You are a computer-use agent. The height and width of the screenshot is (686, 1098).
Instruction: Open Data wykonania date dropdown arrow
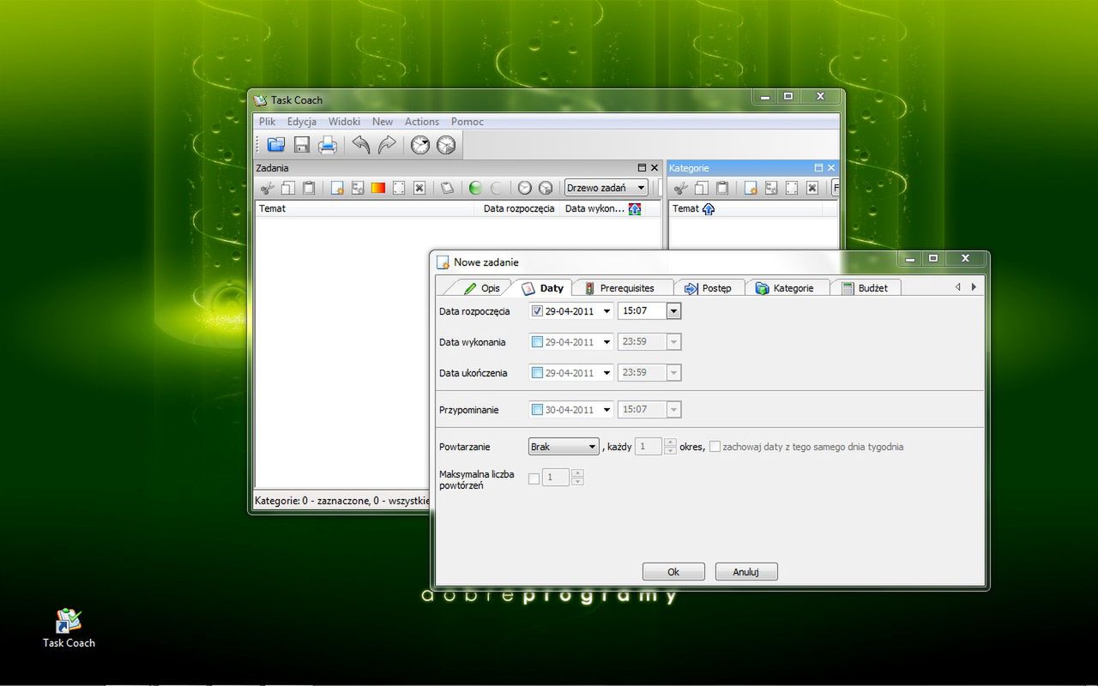(x=606, y=342)
